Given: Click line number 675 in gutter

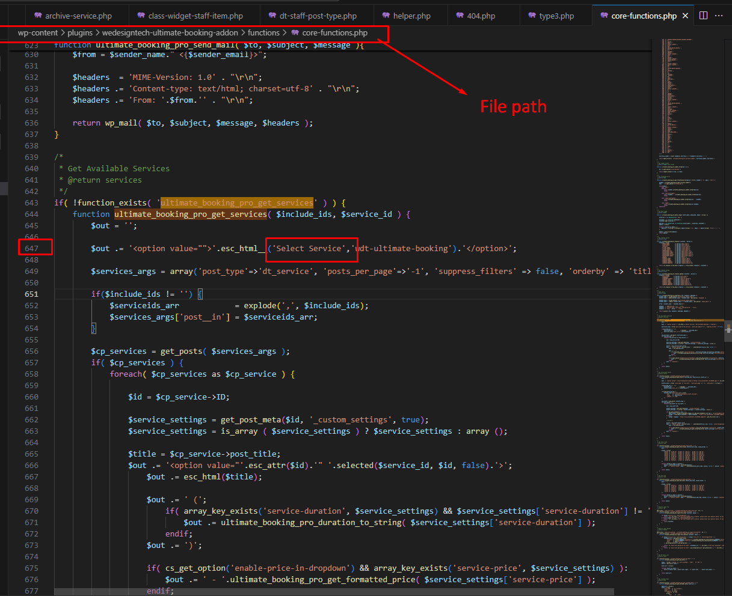Looking at the screenshot, I should pyautogui.click(x=31, y=568).
